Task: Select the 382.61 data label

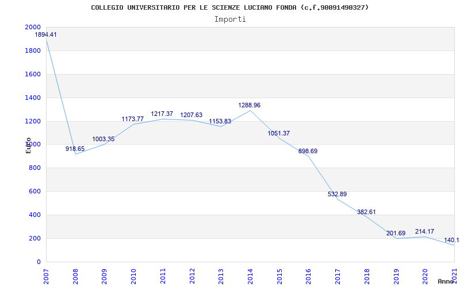Action: pos(366,212)
